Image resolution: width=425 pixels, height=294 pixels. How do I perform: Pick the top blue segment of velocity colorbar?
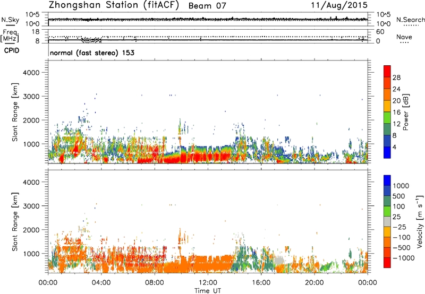[387, 180]
